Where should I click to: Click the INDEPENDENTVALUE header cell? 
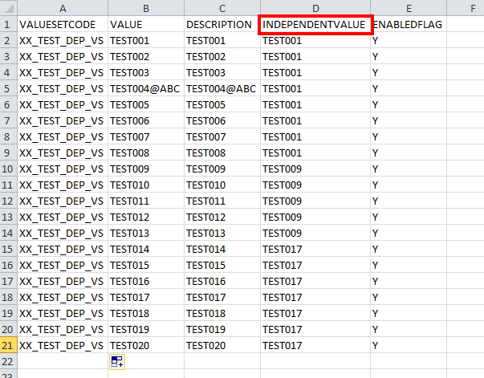point(315,24)
